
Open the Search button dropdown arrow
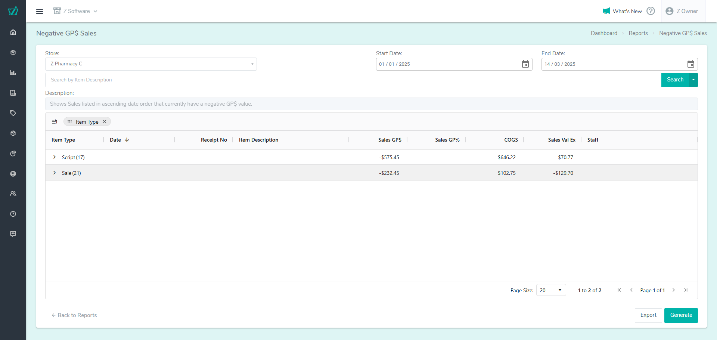point(693,80)
